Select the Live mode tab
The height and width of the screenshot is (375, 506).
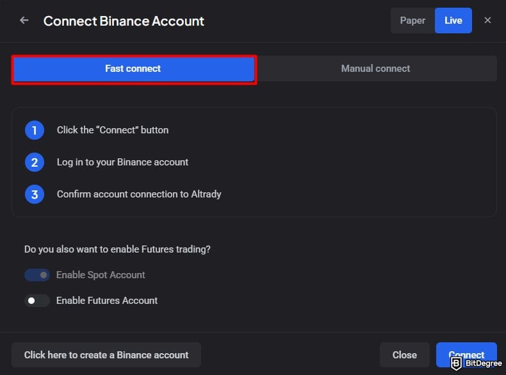(453, 21)
